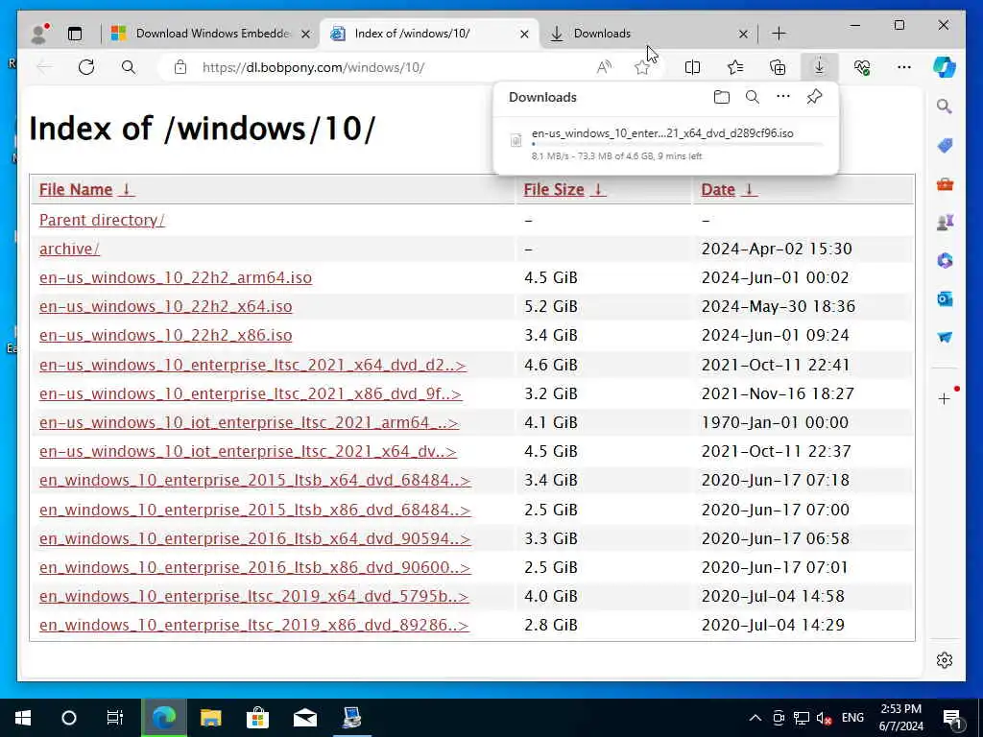The width and height of the screenshot is (983, 737).
Task: Download enterprise ltsc 2019 x86 link
Action: (253, 625)
